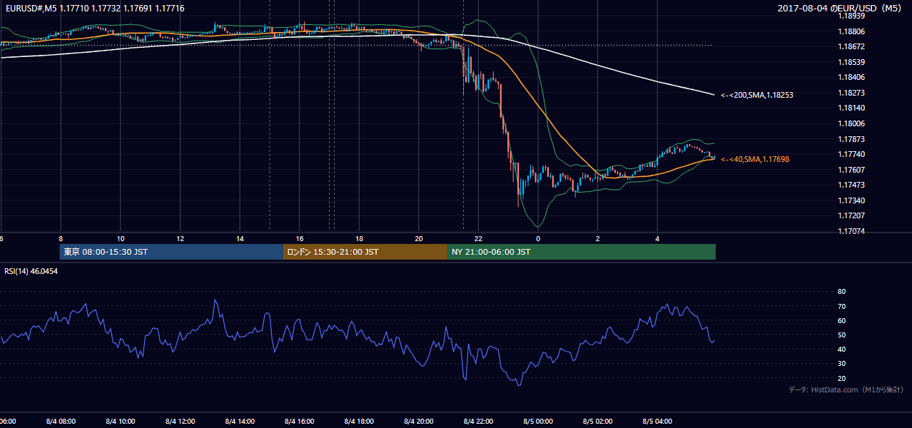Click price axis value 1.18273

851,93
